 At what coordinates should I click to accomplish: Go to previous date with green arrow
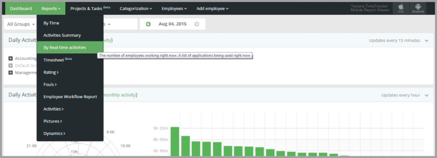click(x=148, y=24)
